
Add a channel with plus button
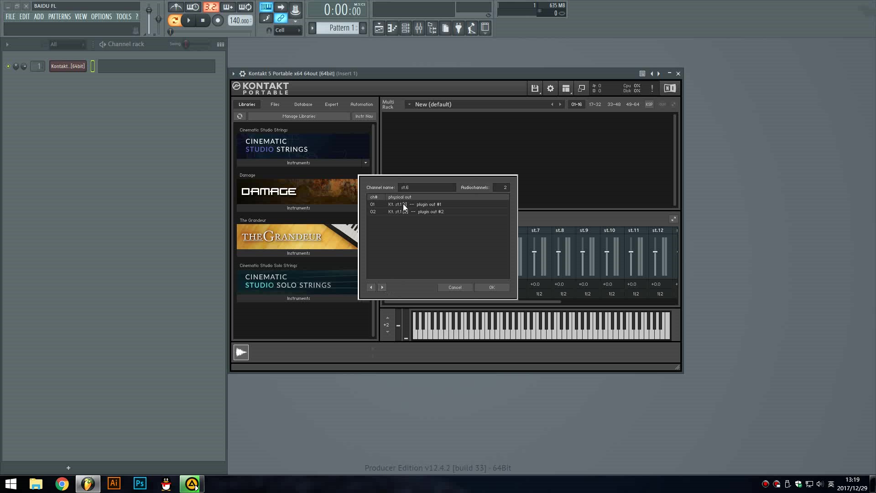click(68, 468)
